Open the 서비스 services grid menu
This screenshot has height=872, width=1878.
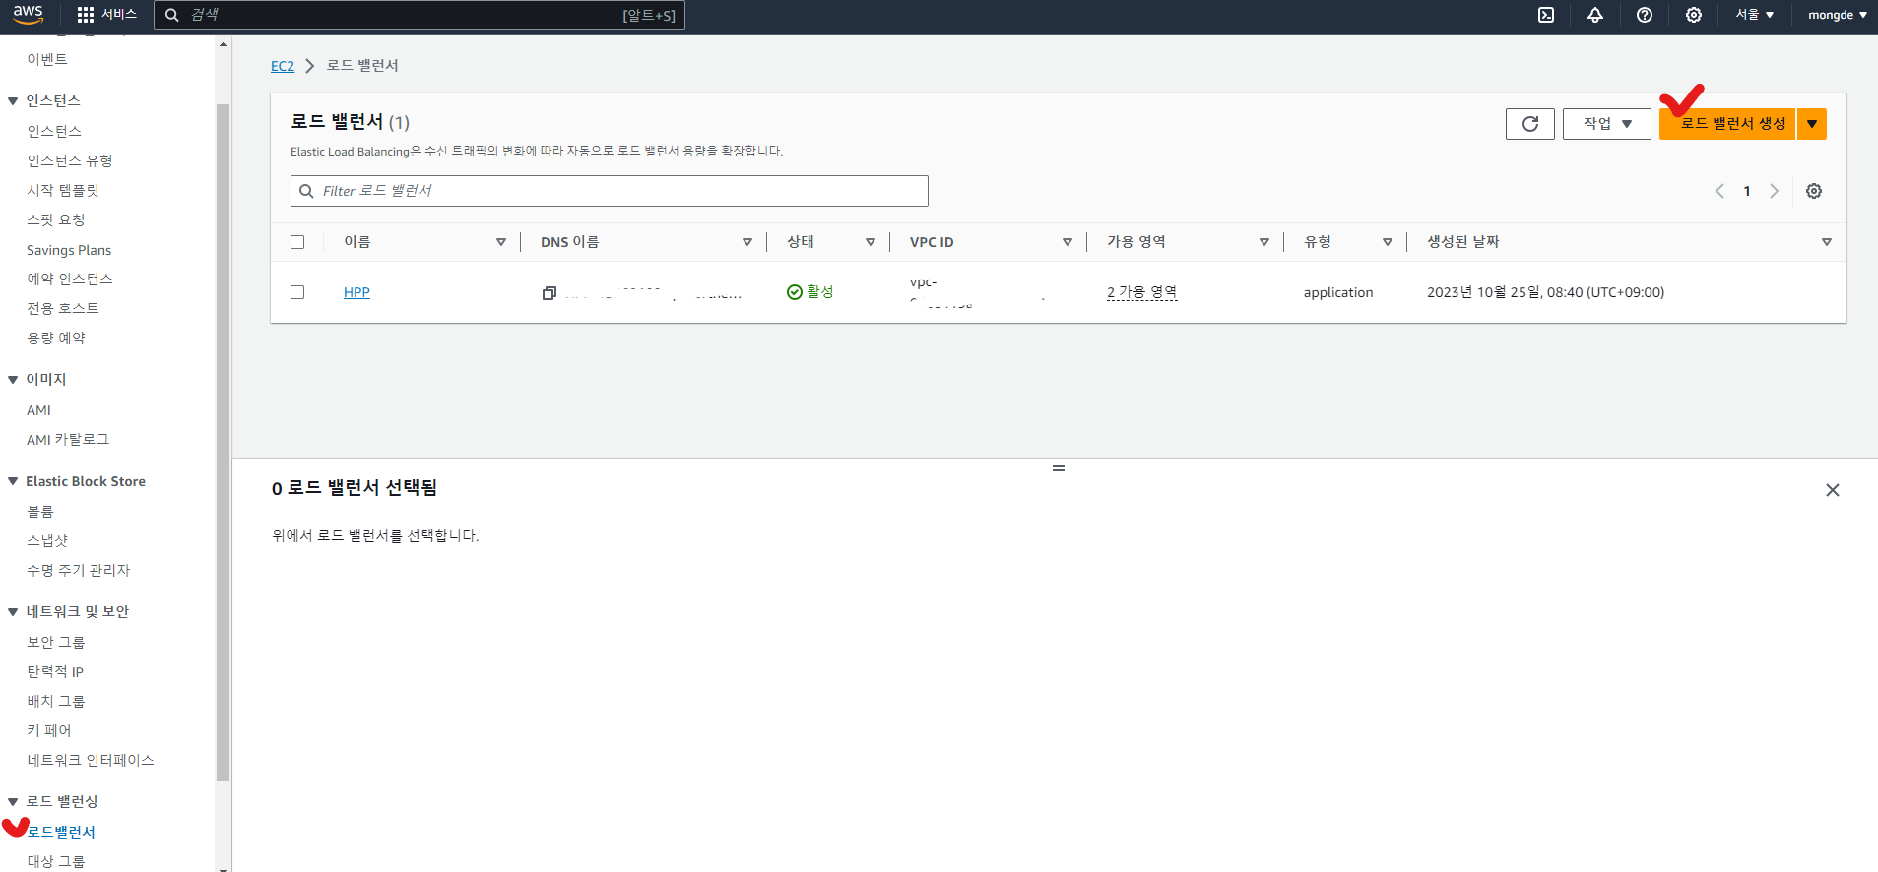[106, 15]
